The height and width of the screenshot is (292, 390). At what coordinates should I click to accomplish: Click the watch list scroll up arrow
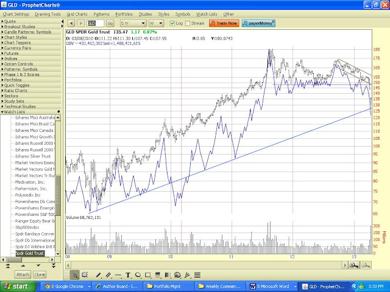pos(58,117)
